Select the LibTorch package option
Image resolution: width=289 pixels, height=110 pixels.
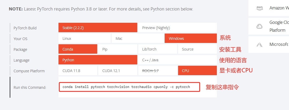158,49
